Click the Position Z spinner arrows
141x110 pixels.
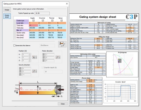coord(30,60)
